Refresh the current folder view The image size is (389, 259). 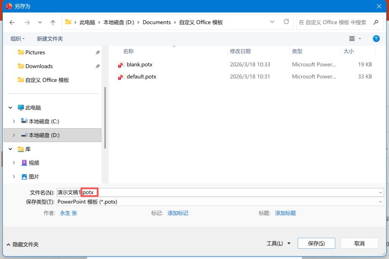pos(286,22)
